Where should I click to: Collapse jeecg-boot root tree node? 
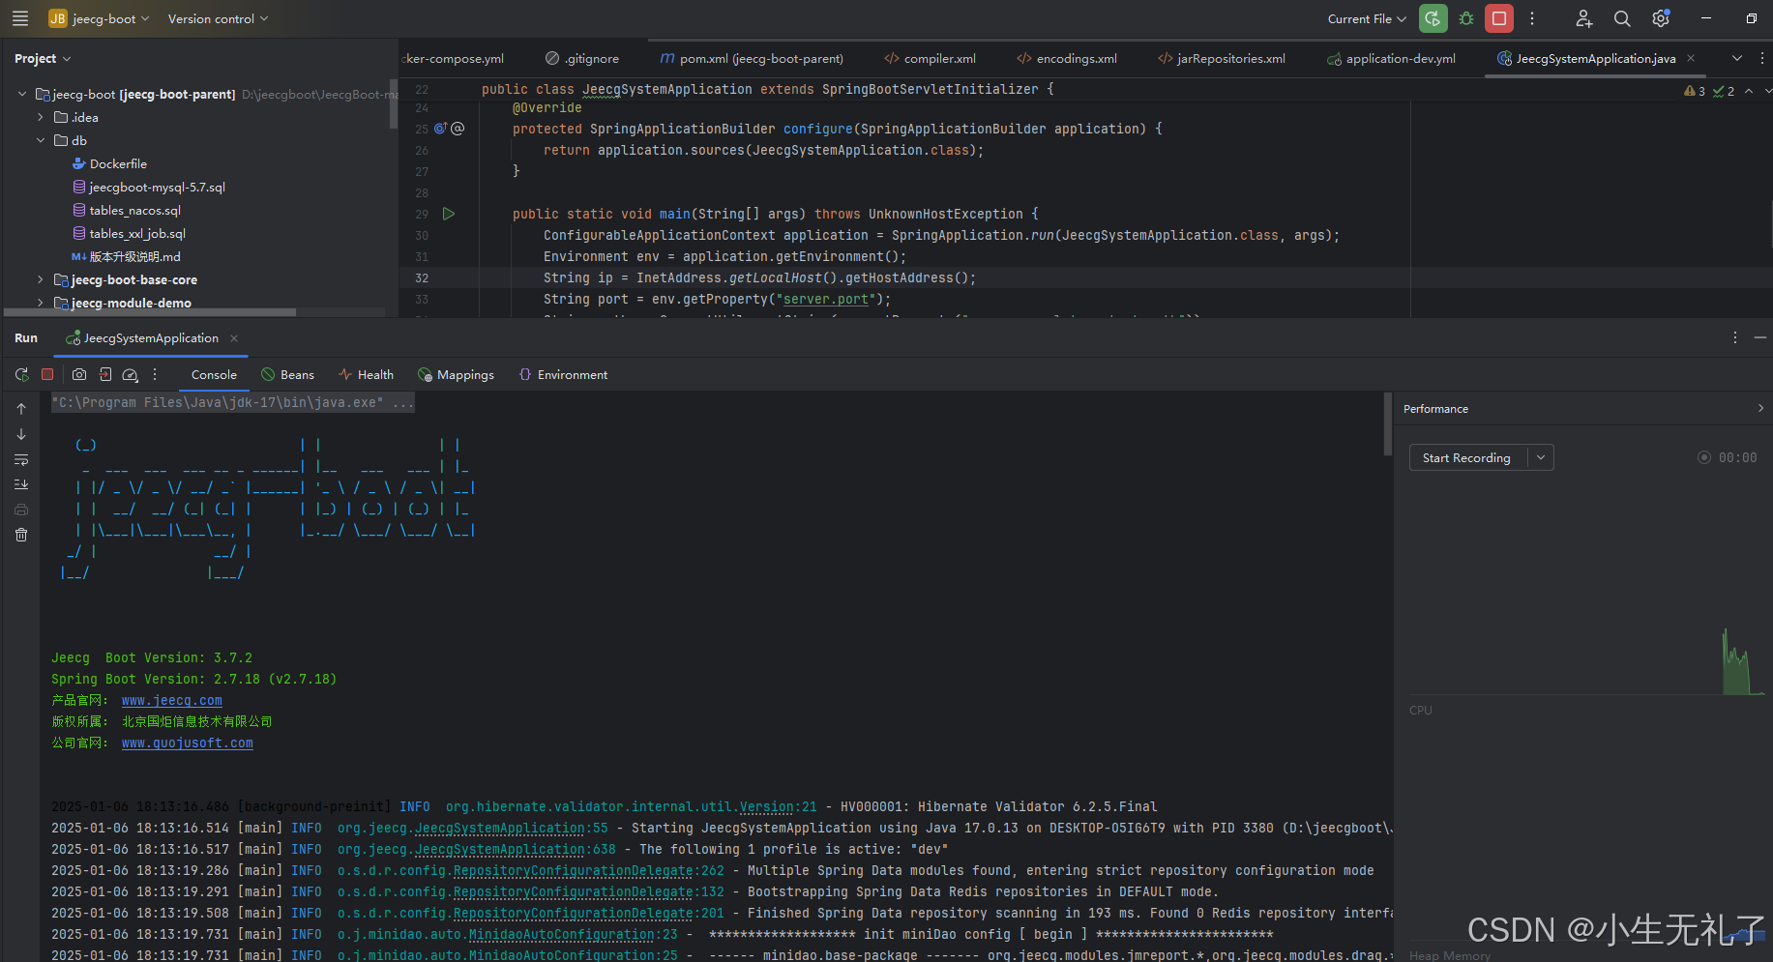[x=22, y=94]
